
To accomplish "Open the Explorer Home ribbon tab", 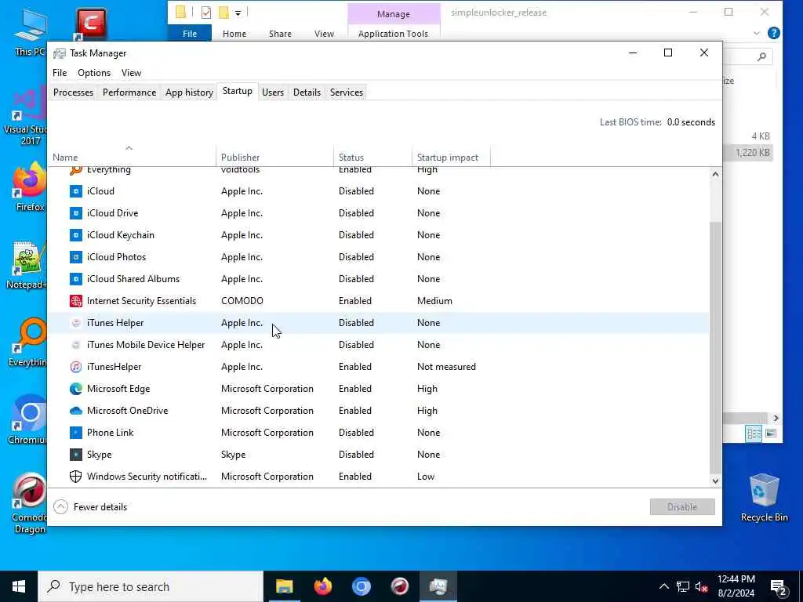I will [x=234, y=34].
